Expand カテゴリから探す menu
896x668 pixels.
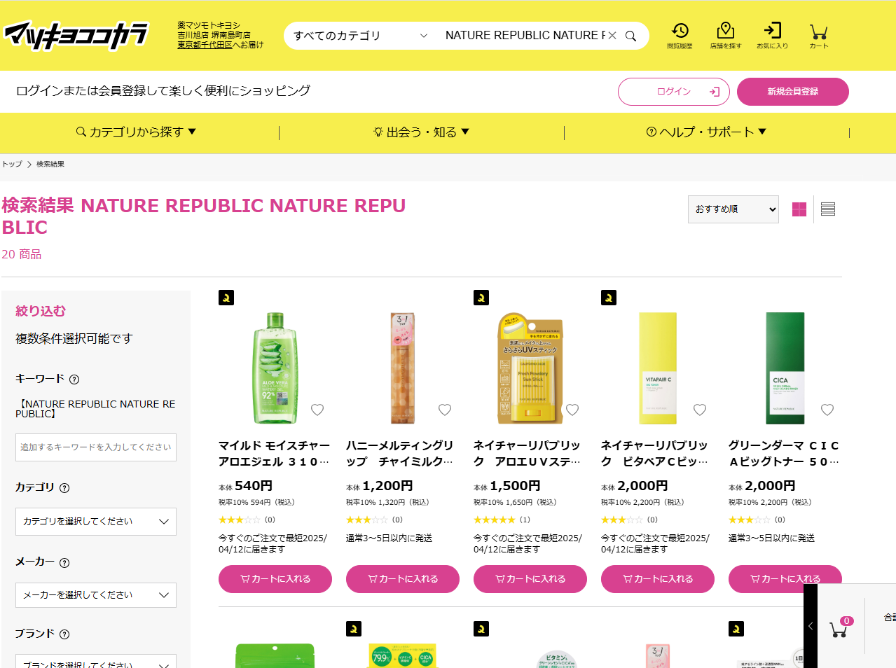point(136,132)
